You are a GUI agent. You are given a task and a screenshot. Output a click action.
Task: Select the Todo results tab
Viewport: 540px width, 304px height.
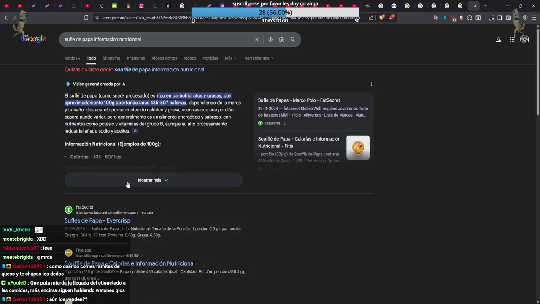click(91, 58)
